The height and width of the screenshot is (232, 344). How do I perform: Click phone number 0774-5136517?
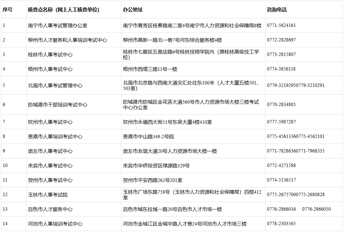pos(281,180)
